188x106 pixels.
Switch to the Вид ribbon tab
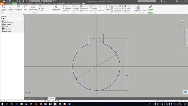pos(44,4)
